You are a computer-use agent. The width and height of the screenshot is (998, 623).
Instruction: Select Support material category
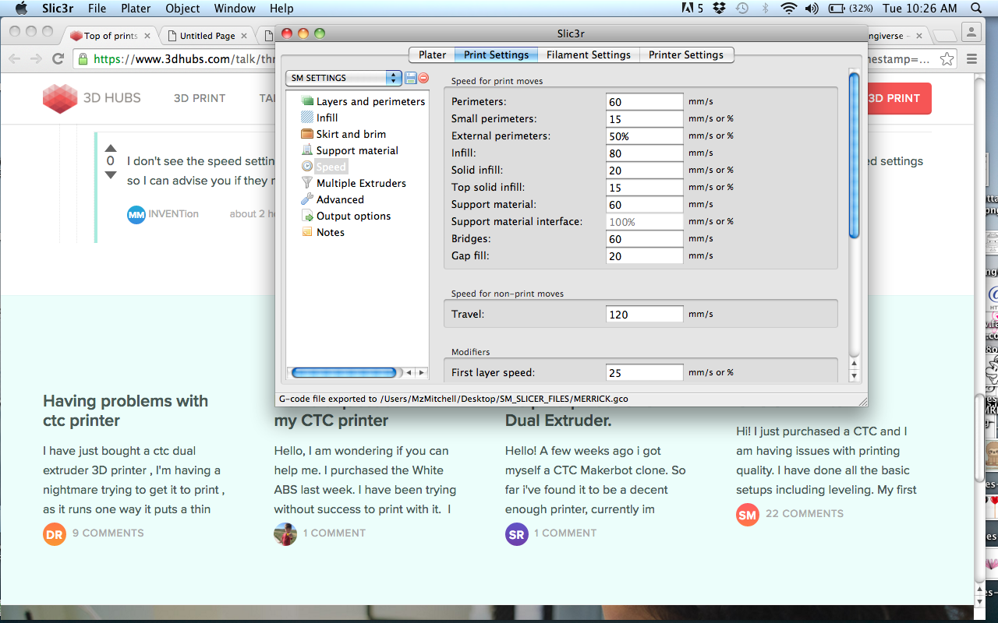tap(356, 150)
